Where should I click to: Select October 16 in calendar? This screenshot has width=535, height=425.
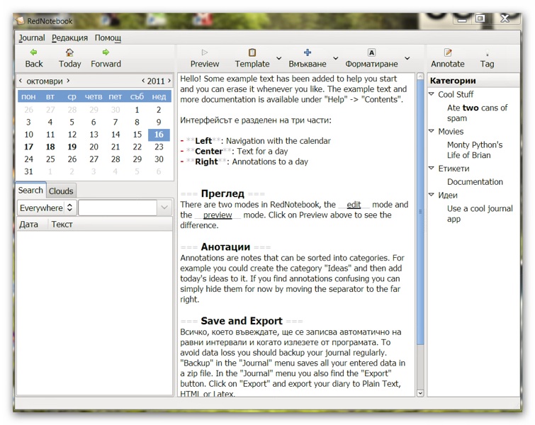pyautogui.click(x=159, y=135)
